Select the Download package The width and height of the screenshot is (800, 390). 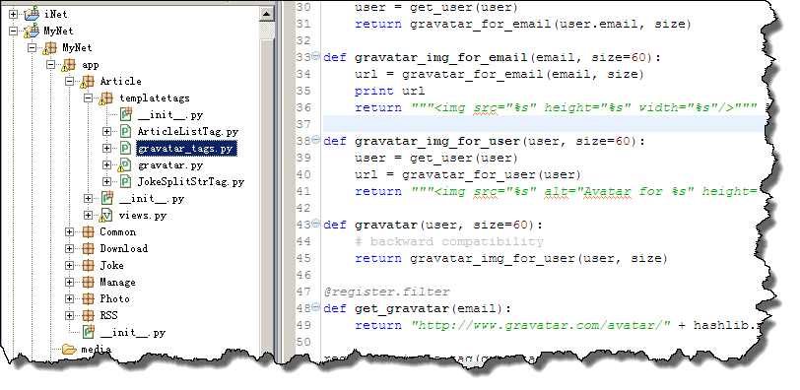pyautogui.click(x=123, y=249)
